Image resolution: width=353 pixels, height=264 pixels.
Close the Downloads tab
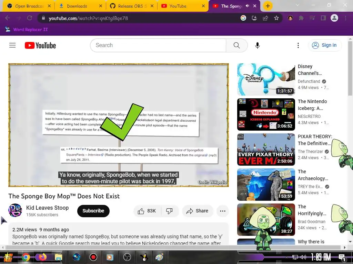click(x=101, y=6)
